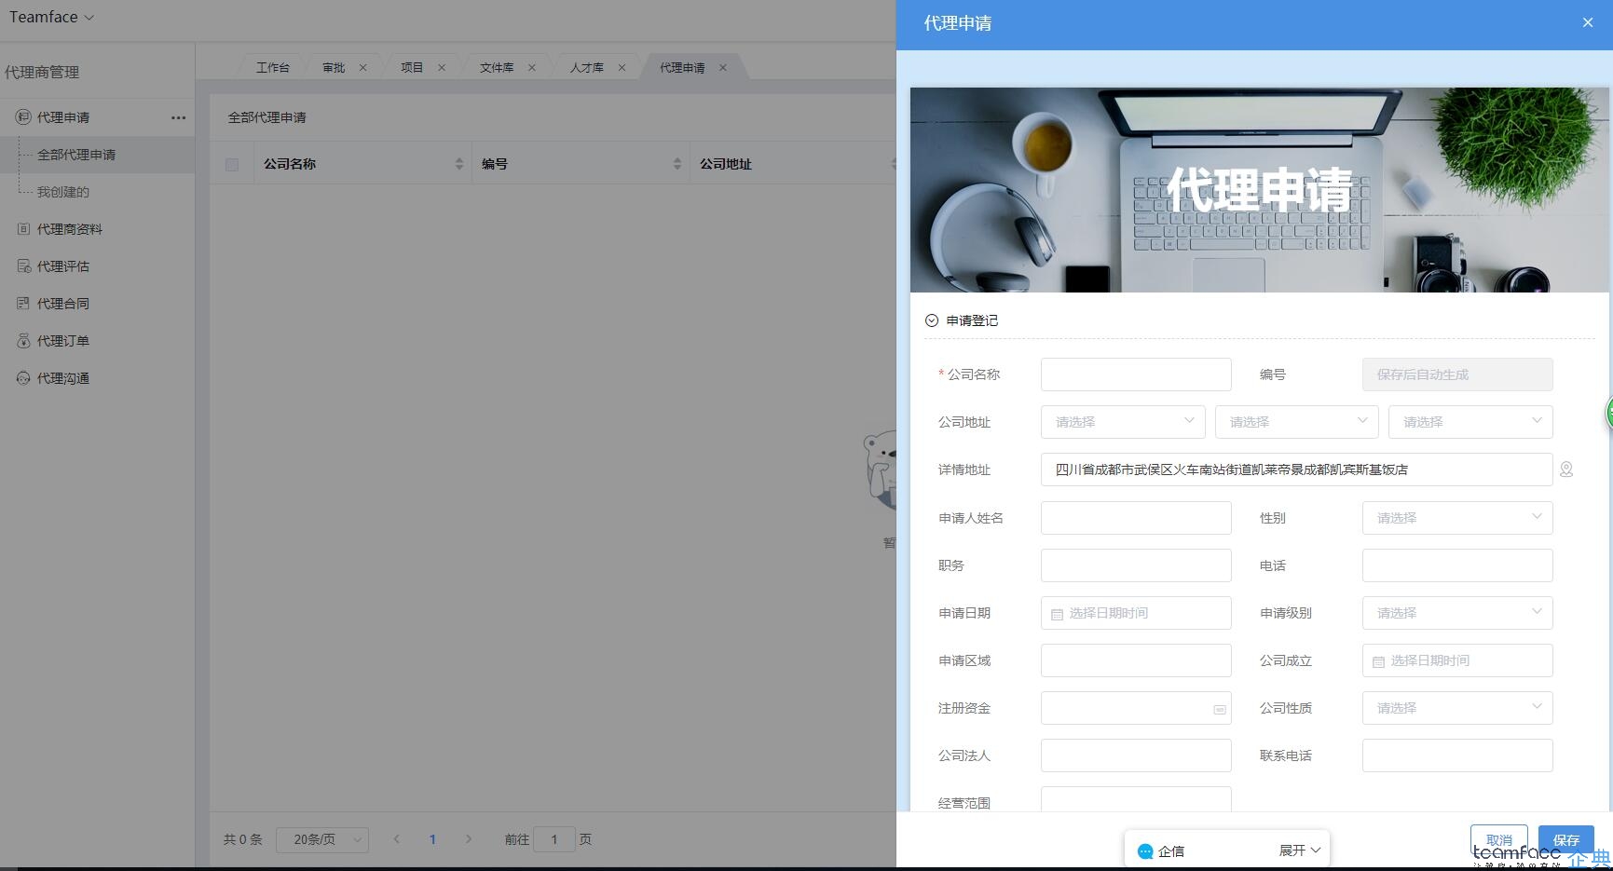The width and height of the screenshot is (1613, 871).
Task: Open the 工作台 tab
Action: tap(272, 66)
